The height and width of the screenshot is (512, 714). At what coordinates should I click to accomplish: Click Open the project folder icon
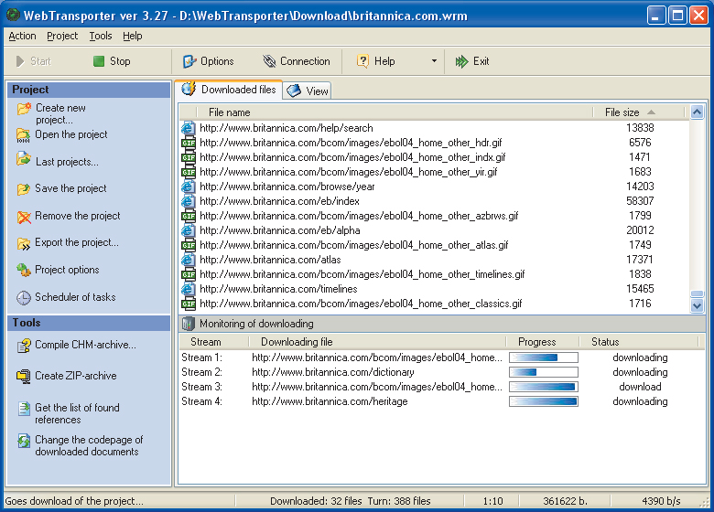[x=23, y=135]
